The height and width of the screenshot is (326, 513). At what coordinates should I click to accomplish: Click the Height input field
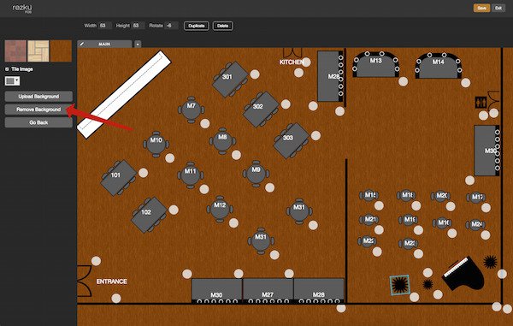(x=138, y=26)
